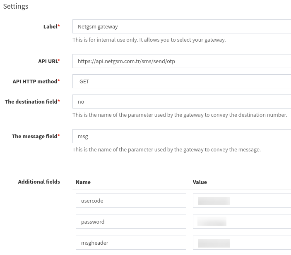Click the Name column header
Viewport: 291px width, 255px height.
[x=83, y=182]
